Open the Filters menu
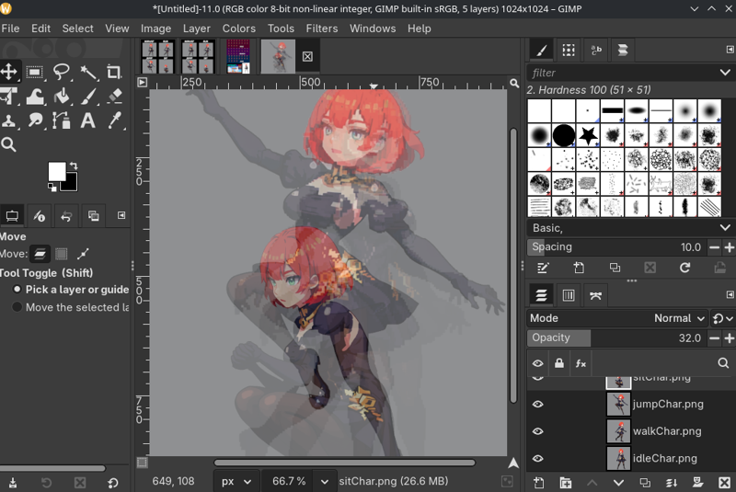 (321, 29)
